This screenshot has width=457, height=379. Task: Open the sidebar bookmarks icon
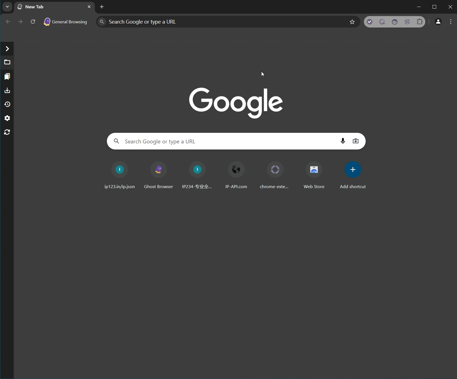(7, 76)
